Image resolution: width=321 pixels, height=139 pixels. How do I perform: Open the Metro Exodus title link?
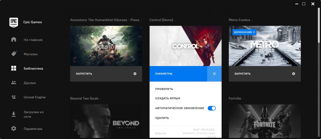tap(240, 20)
